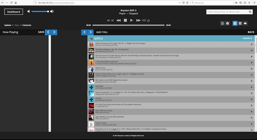Click 7 Seconds album cover thumbnail
Image resolution: width=257 pixels, height=140 pixels.
[x=91, y=63]
